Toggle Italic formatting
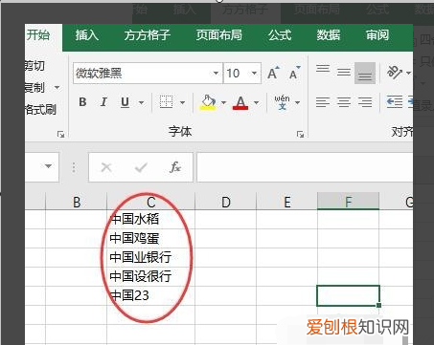Viewport: 434px width, 345px height. pyautogui.click(x=103, y=102)
